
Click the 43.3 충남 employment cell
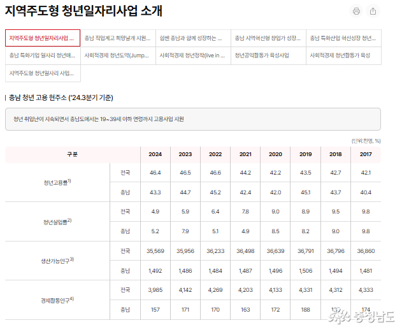point(155,192)
